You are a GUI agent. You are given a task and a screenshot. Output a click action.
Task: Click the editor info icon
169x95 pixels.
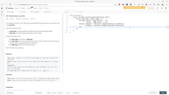(154, 12)
